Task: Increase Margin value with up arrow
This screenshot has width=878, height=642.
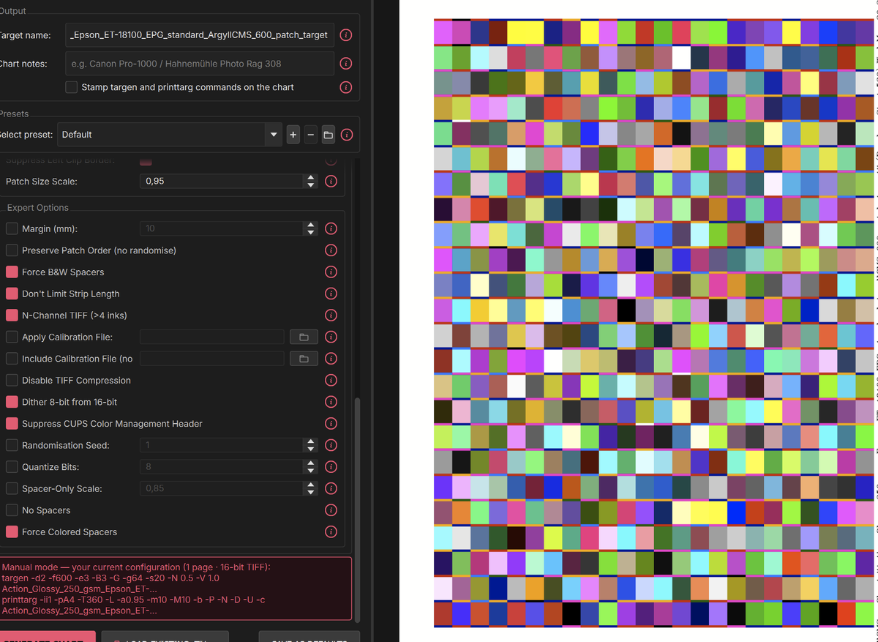Action: coord(311,225)
